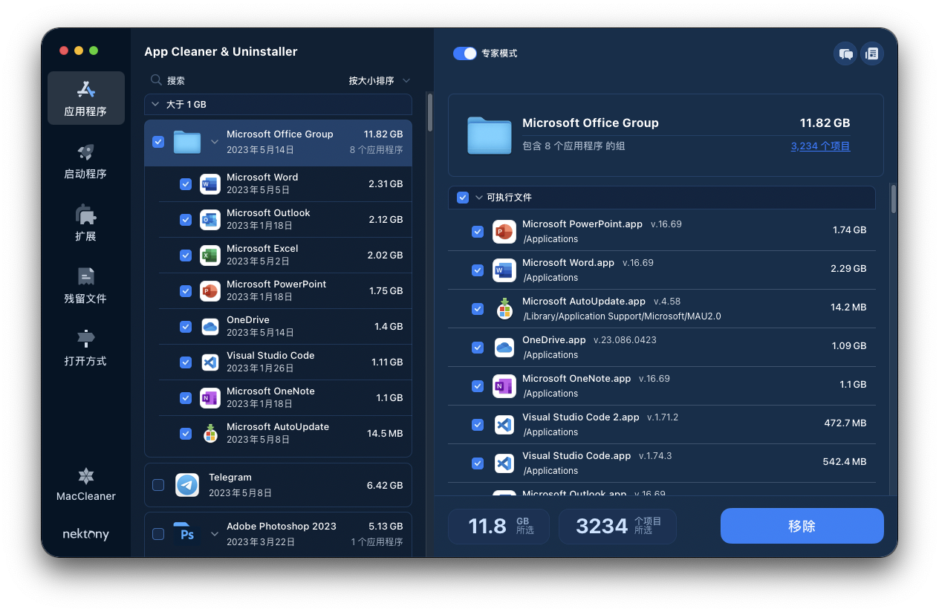Click Microsoft Word.app icon in right panel
Viewport: 939px width, 612px height.
pyautogui.click(x=504, y=270)
